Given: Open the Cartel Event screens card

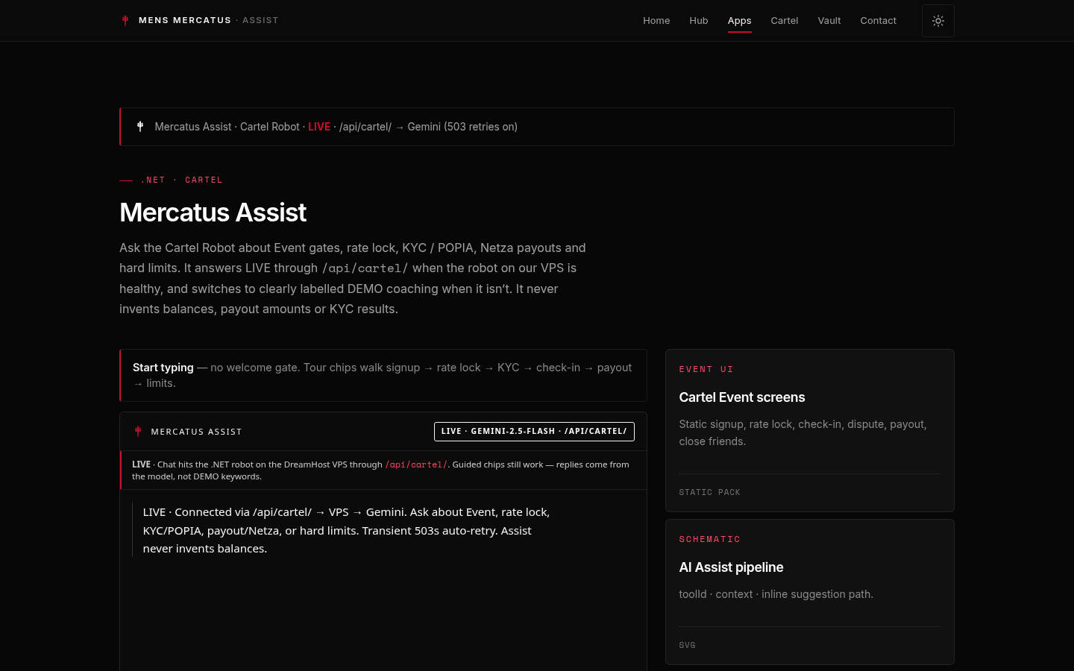Looking at the screenshot, I should (x=809, y=430).
